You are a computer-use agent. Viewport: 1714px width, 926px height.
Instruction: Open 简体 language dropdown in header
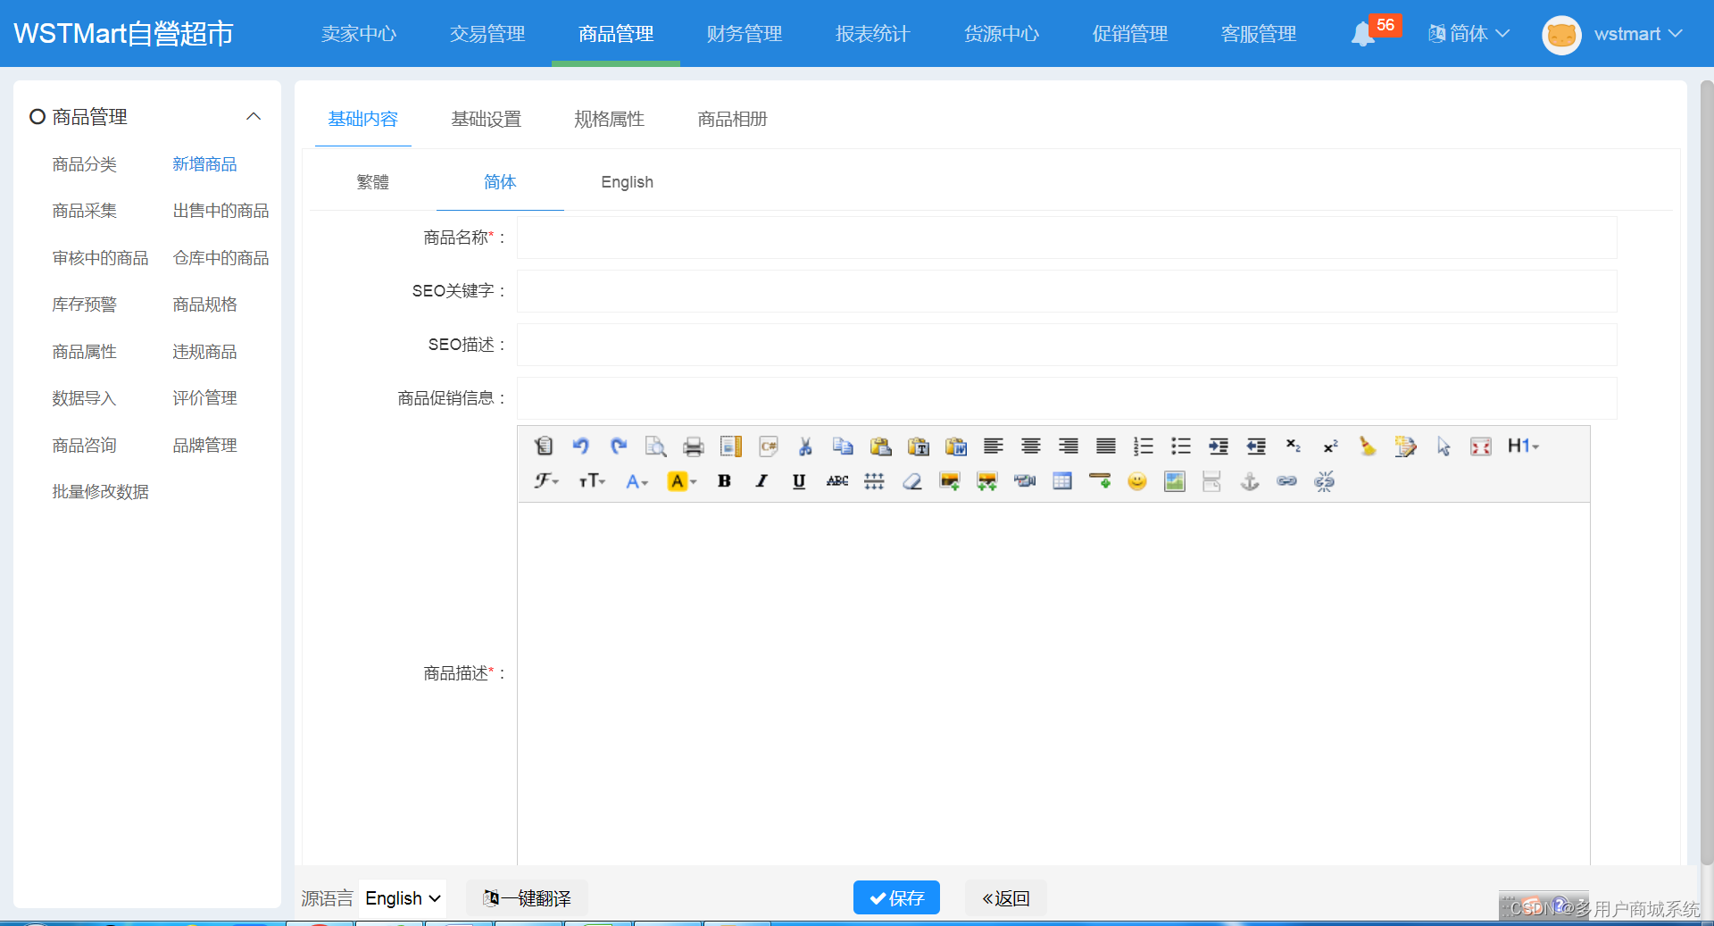[x=1469, y=34]
